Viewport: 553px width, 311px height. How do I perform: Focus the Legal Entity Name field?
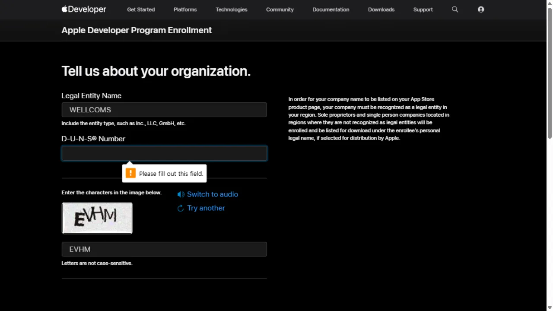pos(164,110)
